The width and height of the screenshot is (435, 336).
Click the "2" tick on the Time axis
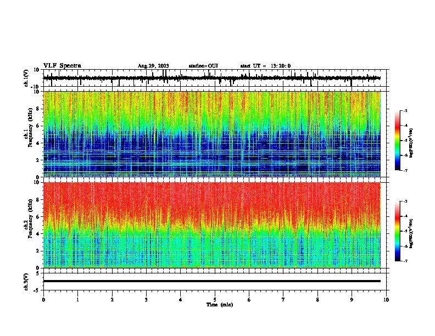click(x=112, y=300)
